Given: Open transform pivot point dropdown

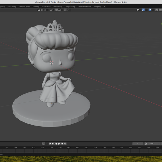Looking at the screenshot, I should click(52, 10).
